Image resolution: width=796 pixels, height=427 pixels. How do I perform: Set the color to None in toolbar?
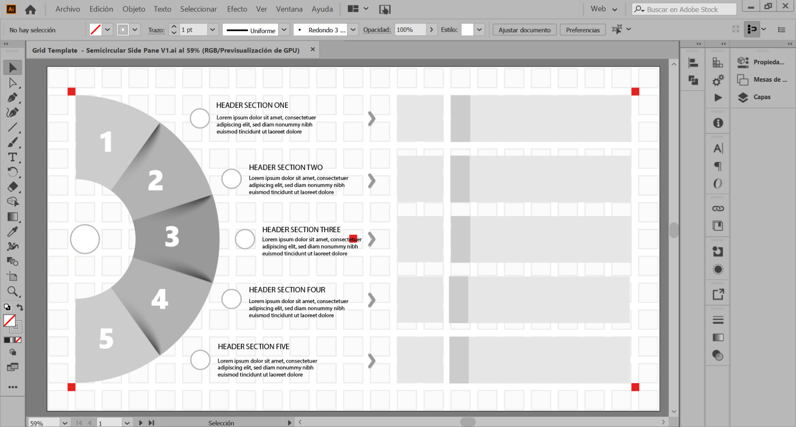click(18, 340)
